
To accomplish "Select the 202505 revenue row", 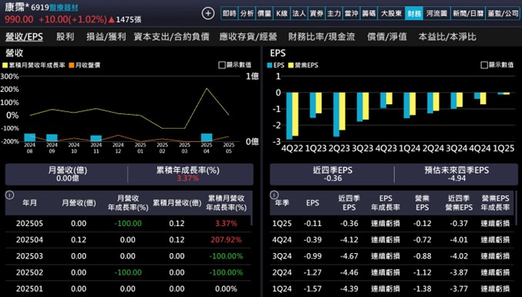I will (x=128, y=224).
